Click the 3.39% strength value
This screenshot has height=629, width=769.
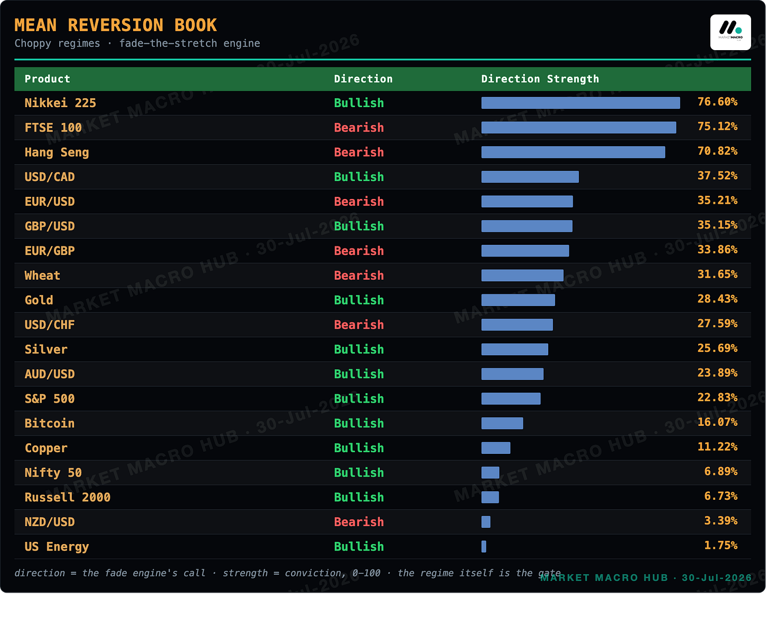(721, 520)
